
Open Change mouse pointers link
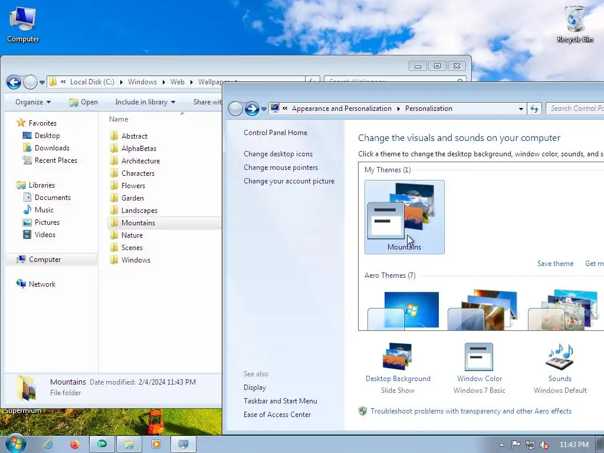pos(281,168)
